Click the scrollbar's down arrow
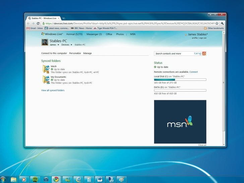Screen dimensions: 244x183 click(224, 144)
